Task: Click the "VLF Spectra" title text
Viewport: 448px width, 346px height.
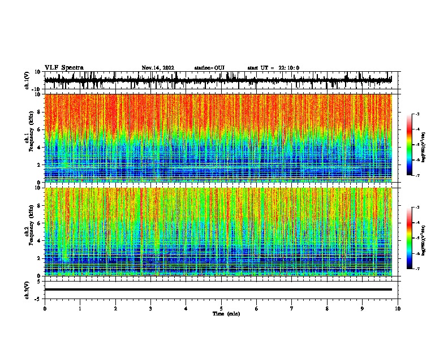Action: [x=64, y=68]
